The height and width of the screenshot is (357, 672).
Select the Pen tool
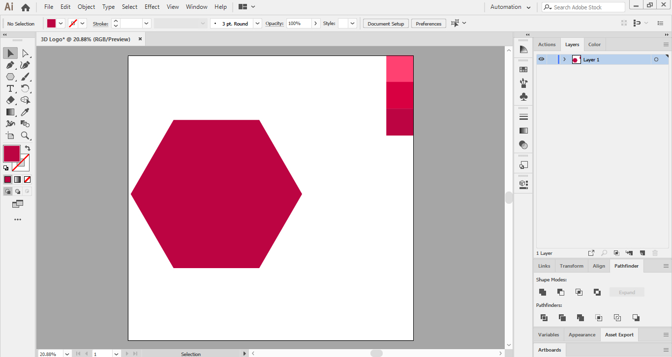click(x=10, y=65)
